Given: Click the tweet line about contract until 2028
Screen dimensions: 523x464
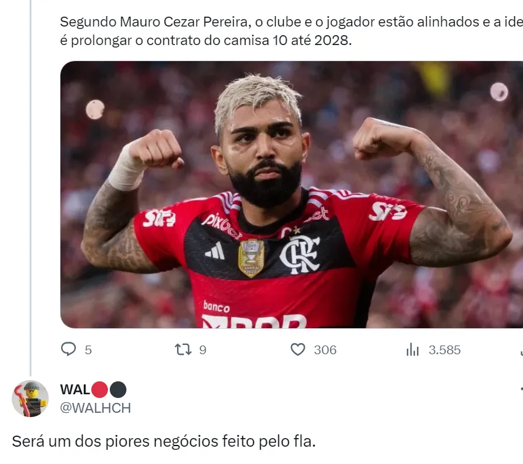Looking at the screenshot, I should pyautogui.click(x=206, y=40).
